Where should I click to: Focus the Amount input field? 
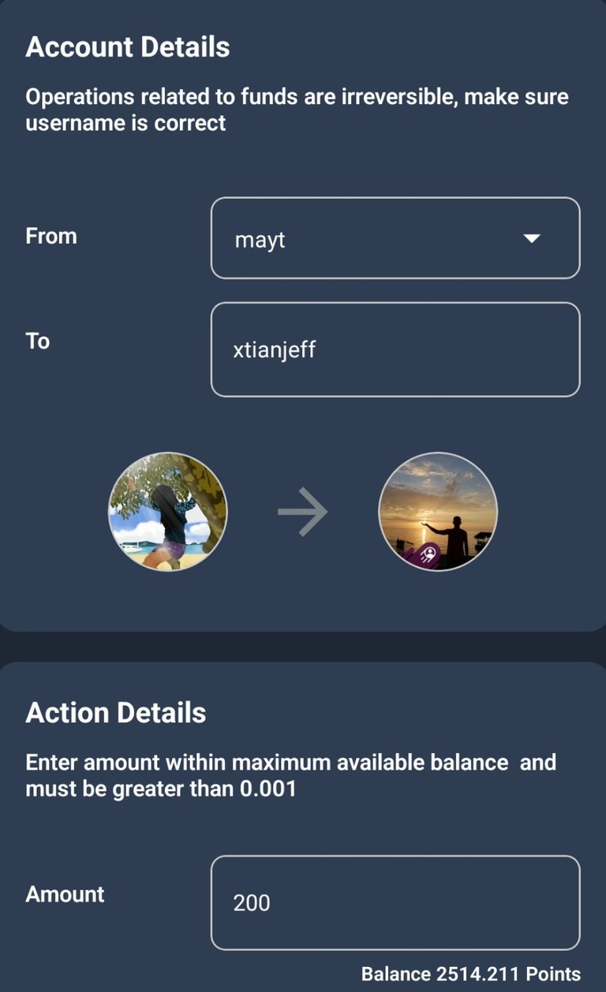pyautogui.click(x=395, y=903)
